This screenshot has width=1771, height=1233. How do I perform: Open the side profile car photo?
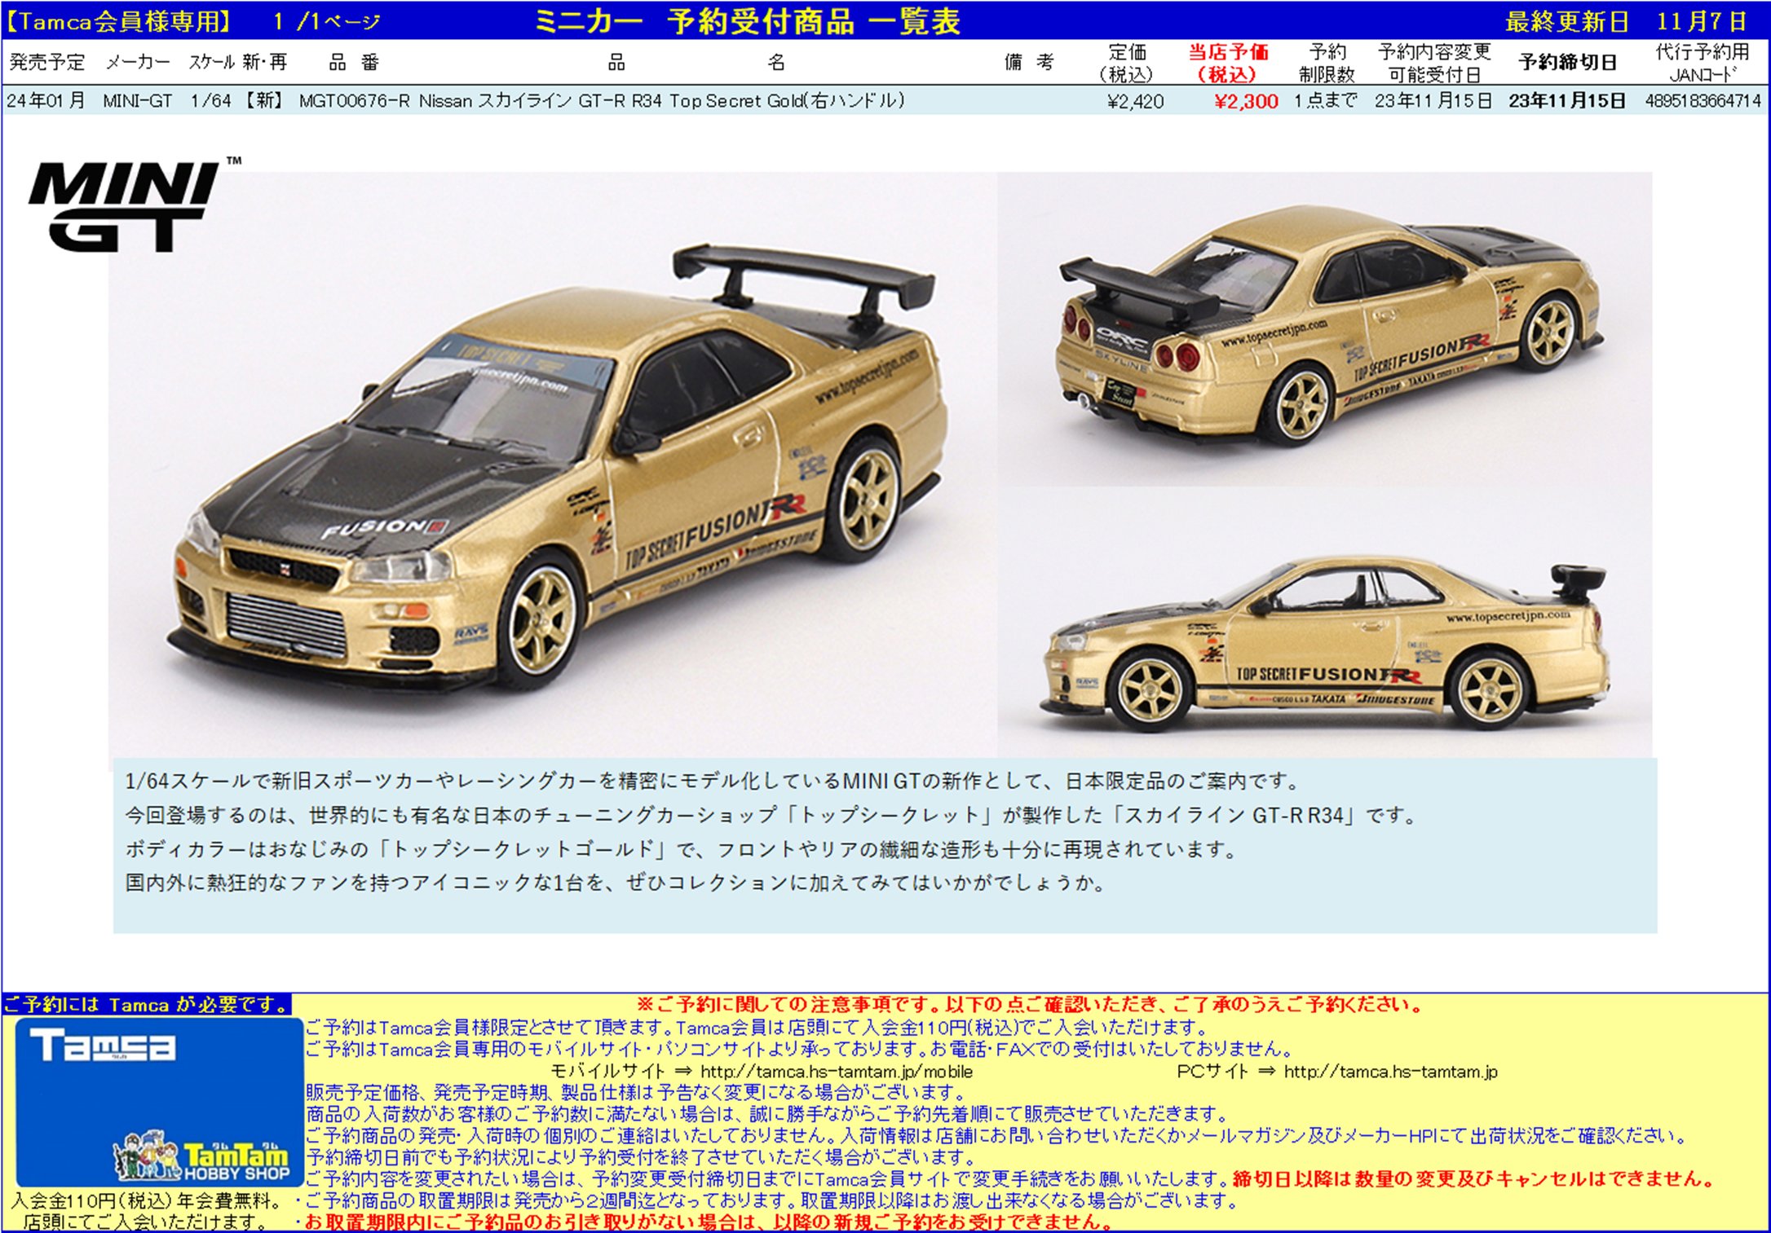(x=1325, y=623)
